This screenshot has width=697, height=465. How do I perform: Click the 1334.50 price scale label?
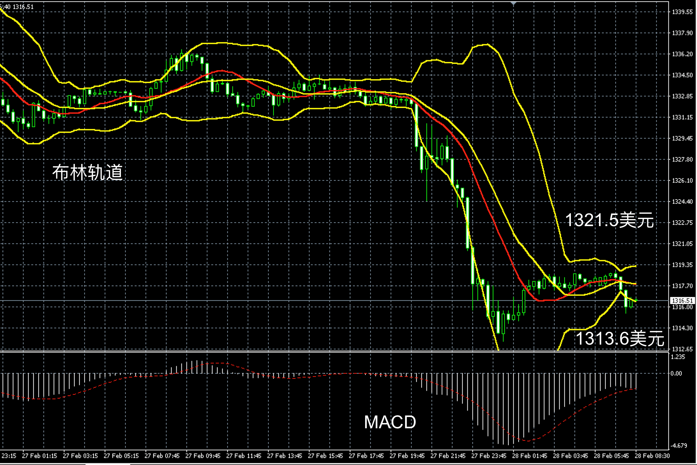(682, 75)
